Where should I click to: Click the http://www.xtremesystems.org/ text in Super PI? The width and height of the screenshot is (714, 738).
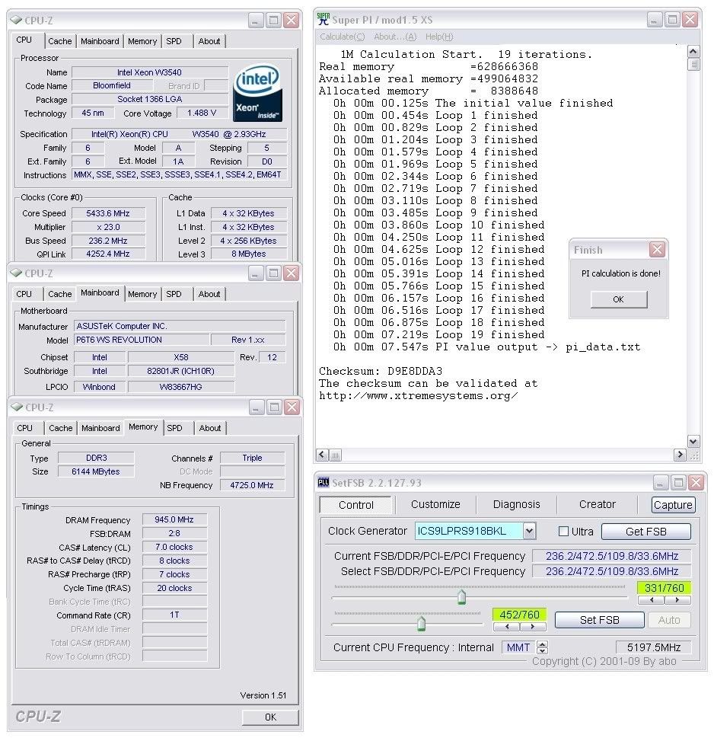(x=419, y=395)
